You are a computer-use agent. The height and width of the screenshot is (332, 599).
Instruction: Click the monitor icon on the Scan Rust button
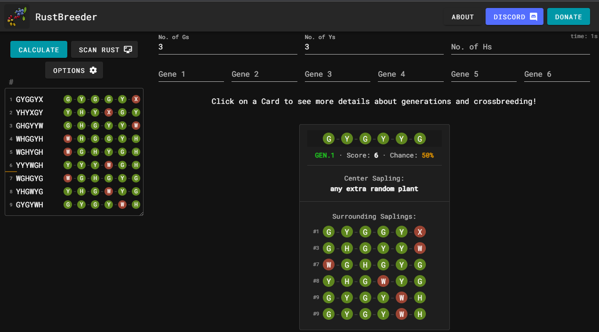[x=128, y=49]
